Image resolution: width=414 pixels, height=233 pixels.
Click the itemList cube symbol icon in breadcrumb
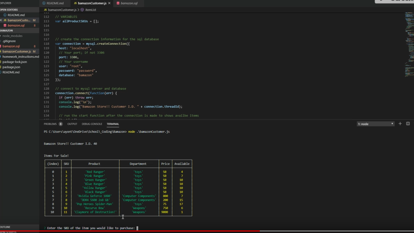[82, 10]
